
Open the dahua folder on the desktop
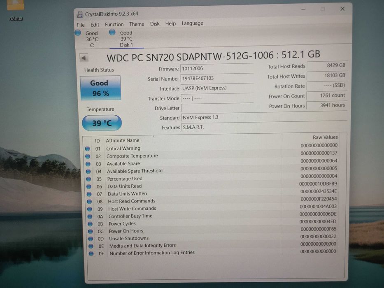[x=16, y=11]
